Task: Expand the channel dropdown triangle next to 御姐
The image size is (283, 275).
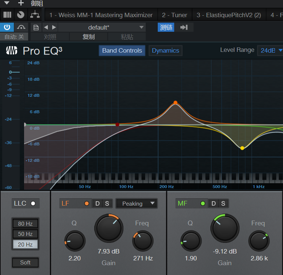Action: [x=7, y=3]
